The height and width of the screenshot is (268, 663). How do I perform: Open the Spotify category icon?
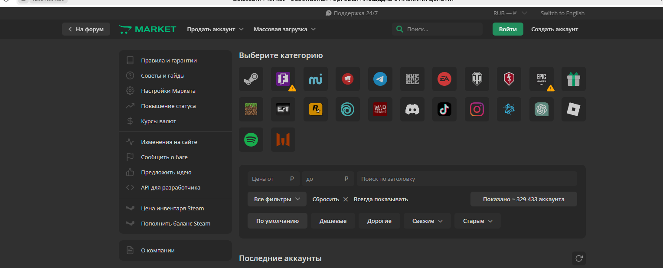click(x=251, y=140)
